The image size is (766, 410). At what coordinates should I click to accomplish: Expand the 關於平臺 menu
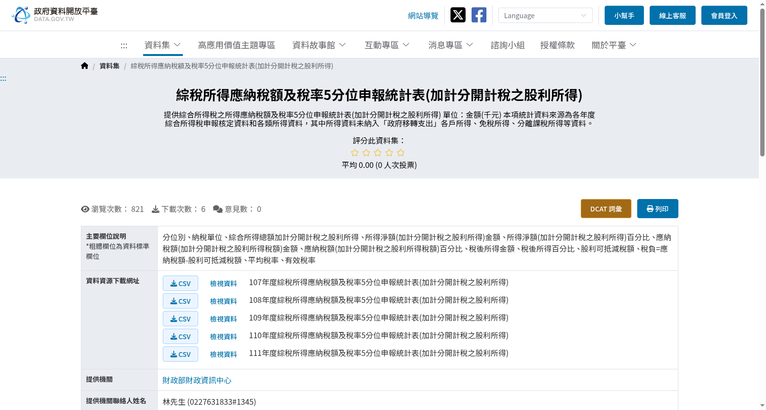(614, 45)
